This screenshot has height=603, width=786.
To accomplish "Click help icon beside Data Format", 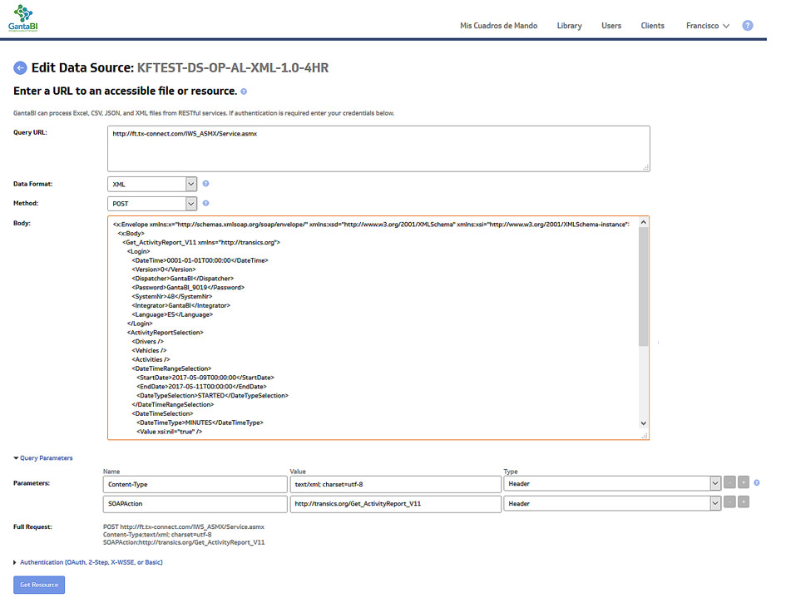I will pyautogui.click(x=205, y=184).
